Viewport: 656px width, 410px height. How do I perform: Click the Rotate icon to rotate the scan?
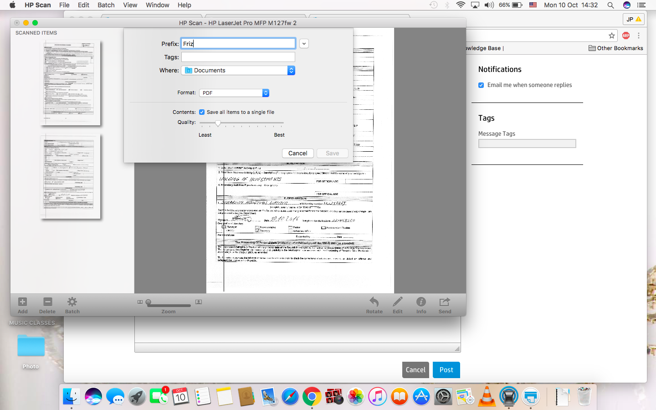374,302
